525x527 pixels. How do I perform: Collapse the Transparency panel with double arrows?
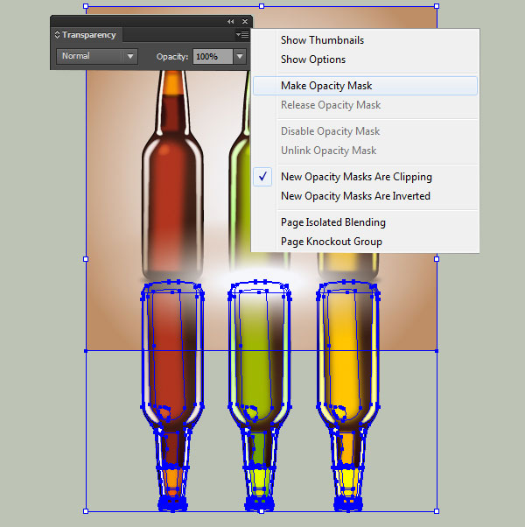tap(230, 22)
